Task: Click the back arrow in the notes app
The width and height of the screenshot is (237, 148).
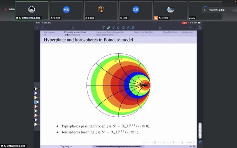Action: (x=37, y=28)
